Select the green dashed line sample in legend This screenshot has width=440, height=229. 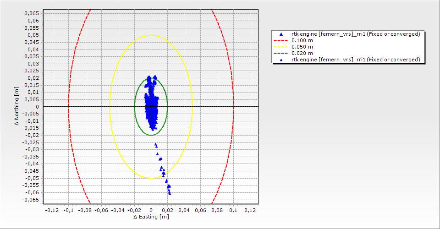(281, 54)
